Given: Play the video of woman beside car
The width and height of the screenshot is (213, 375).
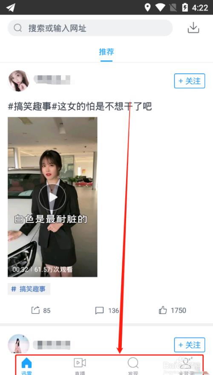Looking at the screenshot, I should coord(52,197).
